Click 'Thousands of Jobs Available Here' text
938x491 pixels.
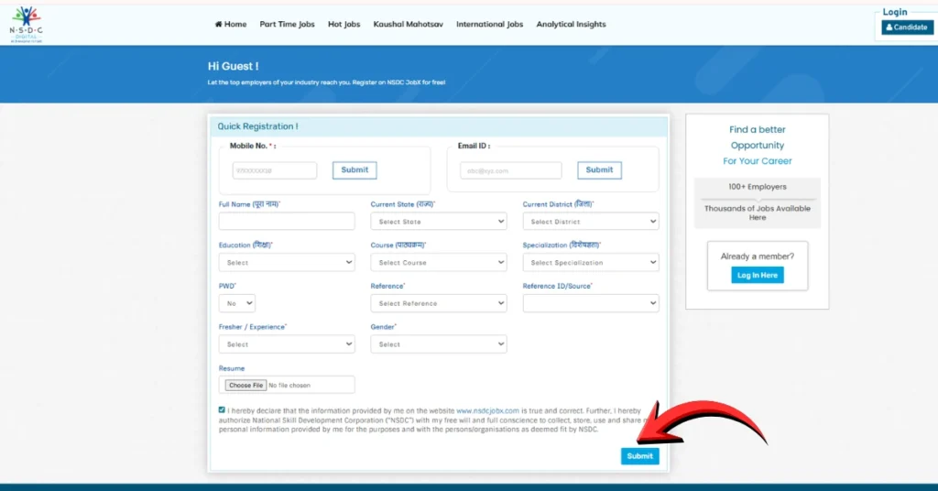(x=758, y=213)
